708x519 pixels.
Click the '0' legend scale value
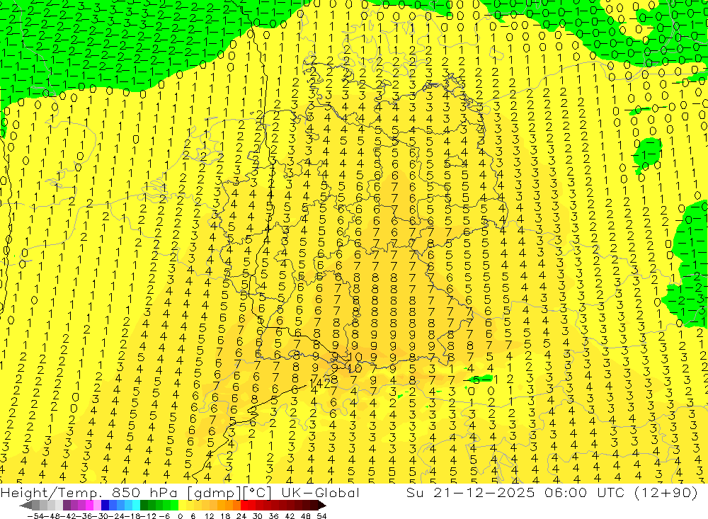[180, 516]
